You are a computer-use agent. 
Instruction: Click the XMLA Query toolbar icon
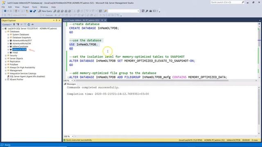pyautogui.click(x=66, y=11)
